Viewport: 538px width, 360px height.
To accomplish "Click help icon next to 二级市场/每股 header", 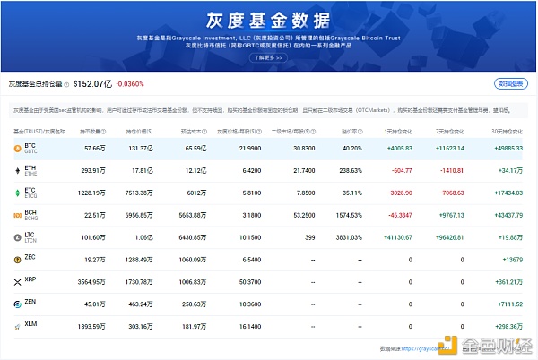I will coord(313,132).
